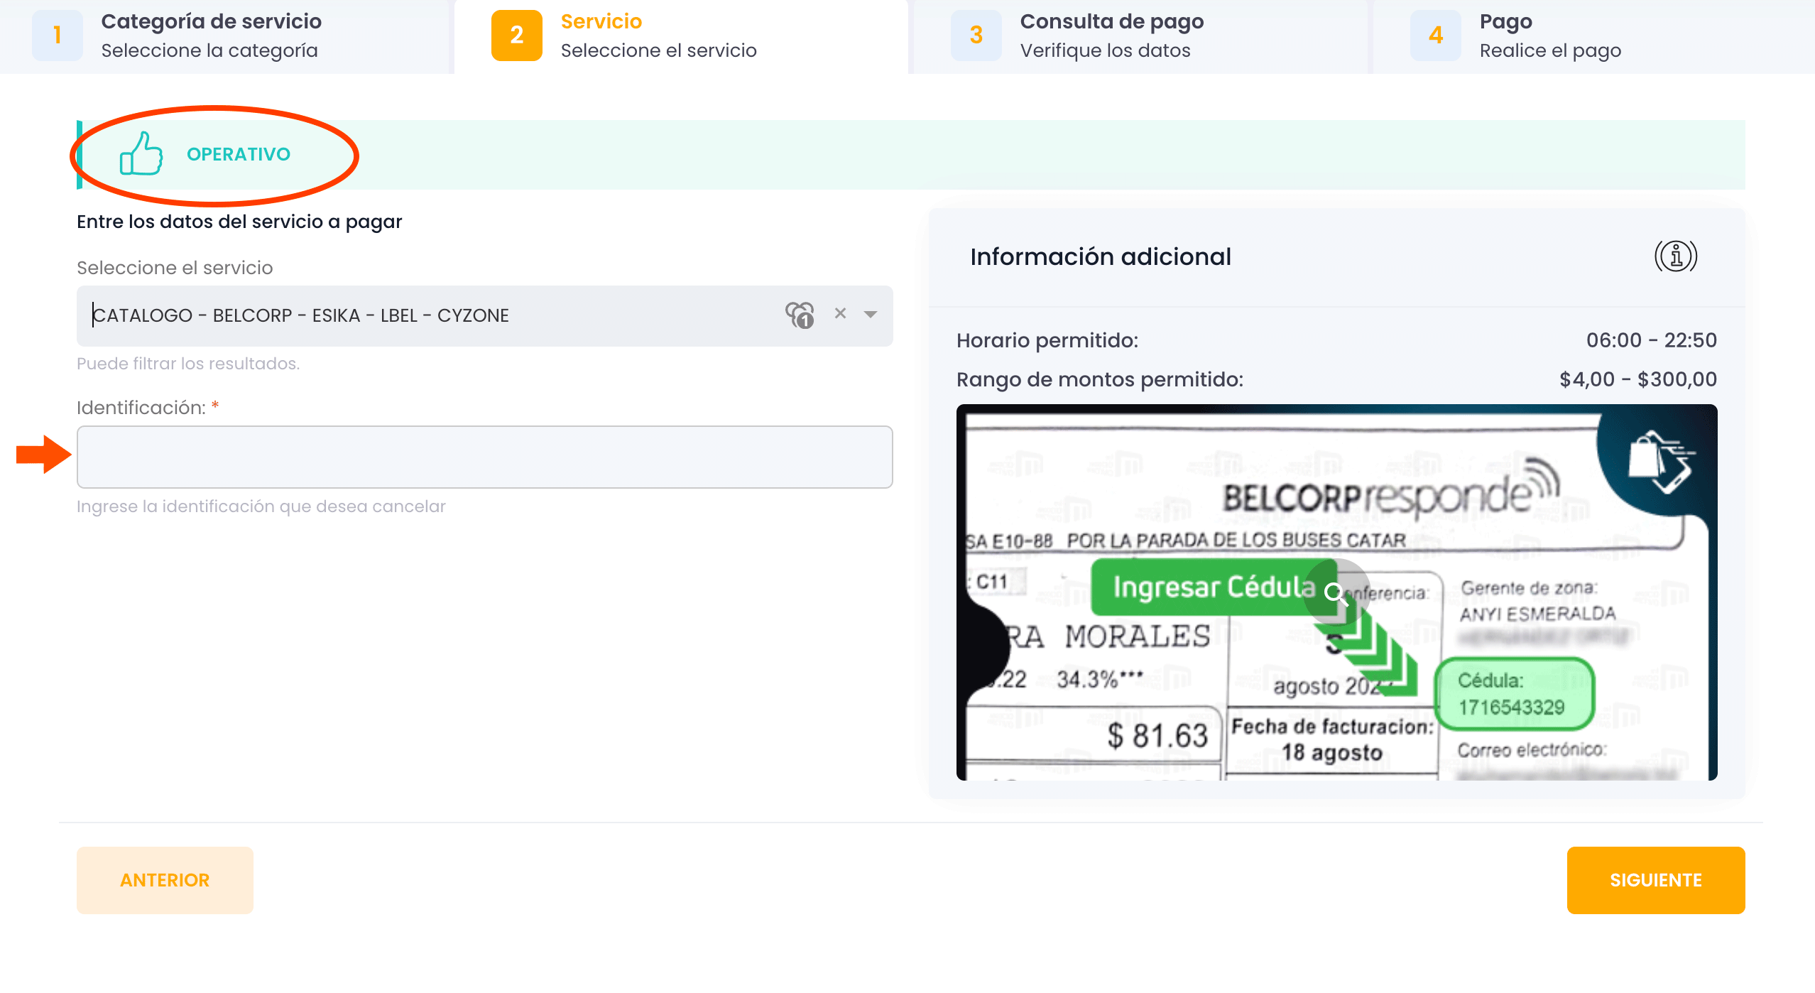1815x993 pixels.
Task: Click the Cédula 1716543329 highlighted box
Action: (1514, 694)
